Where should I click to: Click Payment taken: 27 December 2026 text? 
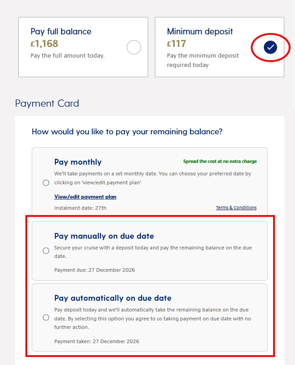click(97, 341)
